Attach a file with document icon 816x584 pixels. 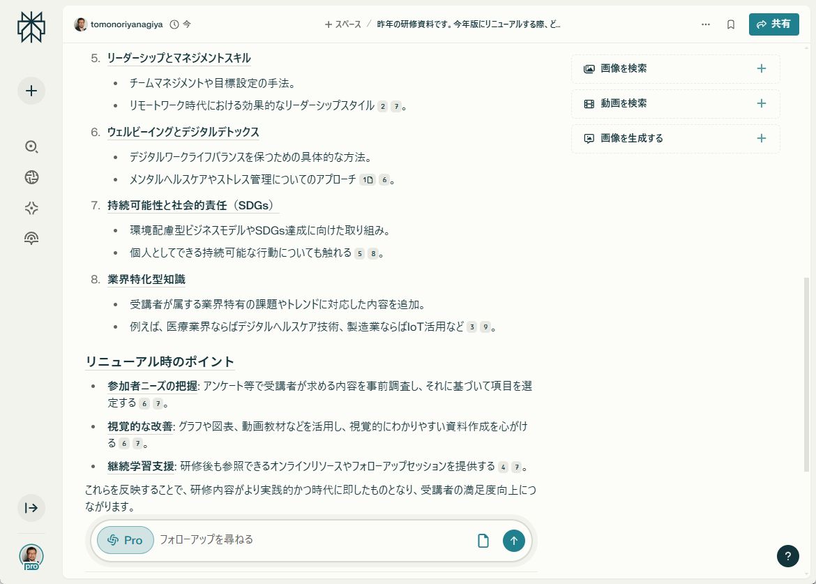[483, 541]
